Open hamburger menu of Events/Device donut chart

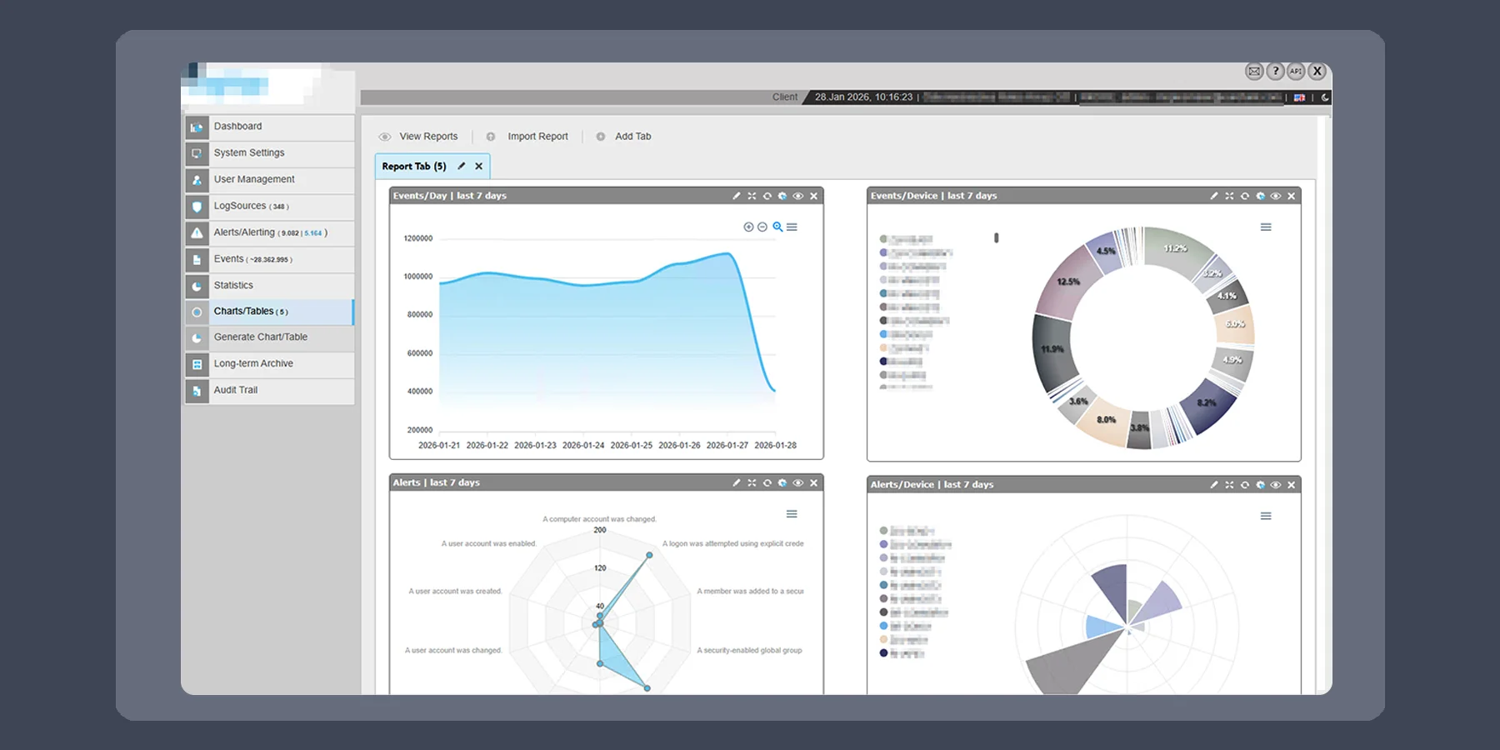1266,227
